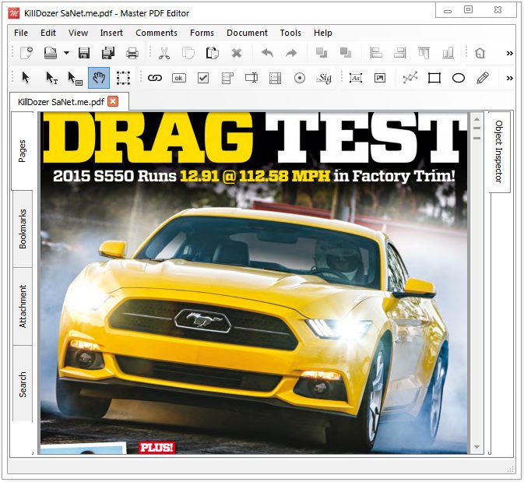Click the Save As icon
The height and width of the screenshot is (482, 524).
point(108,53)
